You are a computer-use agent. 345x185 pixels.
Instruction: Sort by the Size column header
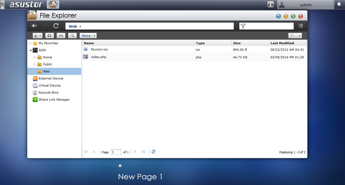click(x=250, y=43)
